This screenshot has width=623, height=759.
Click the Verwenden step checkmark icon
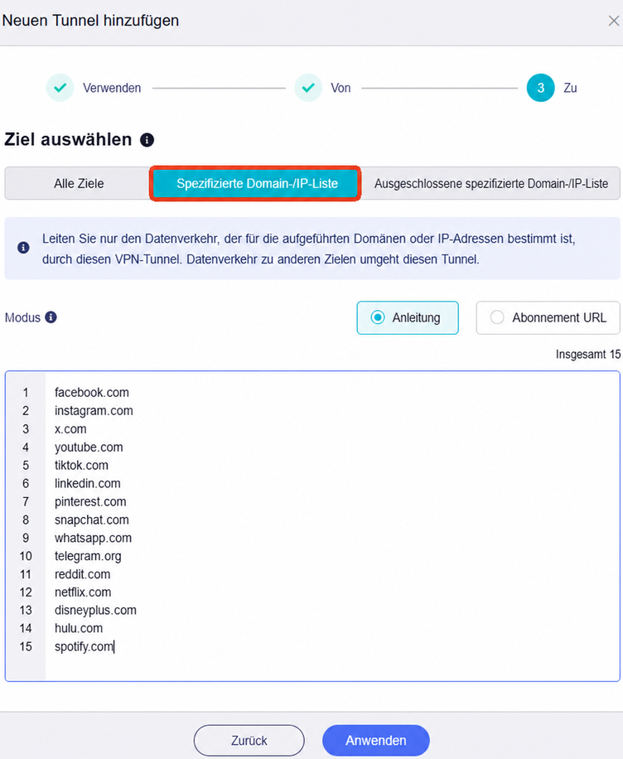coord(60,88)
